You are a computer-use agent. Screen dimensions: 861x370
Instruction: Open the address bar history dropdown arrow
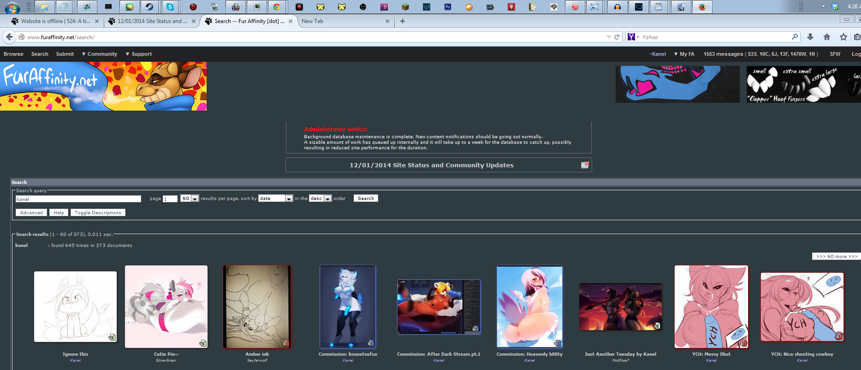(609, 37)
